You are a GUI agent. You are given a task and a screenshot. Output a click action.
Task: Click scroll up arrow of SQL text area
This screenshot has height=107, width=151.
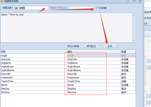[134, 15]
